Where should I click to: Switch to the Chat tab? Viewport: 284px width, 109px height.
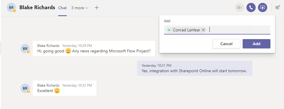(x=62, y=8)
